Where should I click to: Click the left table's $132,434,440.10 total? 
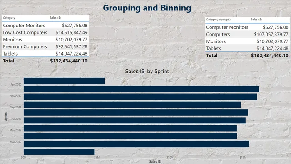click(x=69, y=61)
